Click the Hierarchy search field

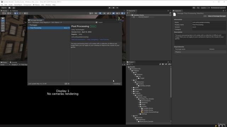pos(150,13)
